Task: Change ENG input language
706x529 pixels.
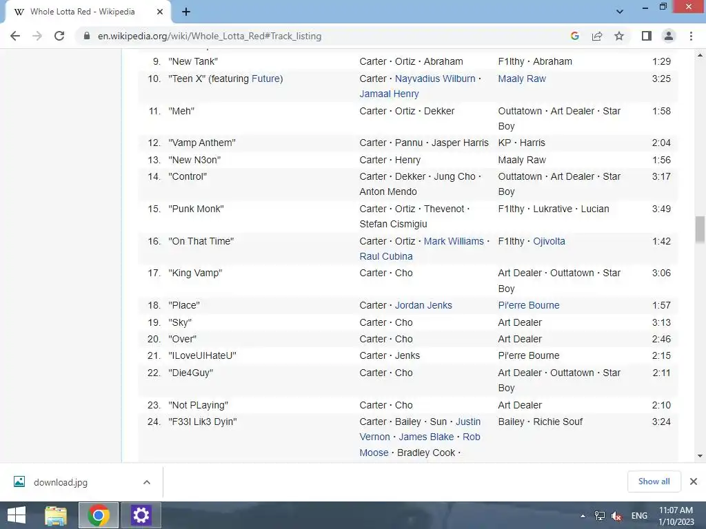Action: 639,516
